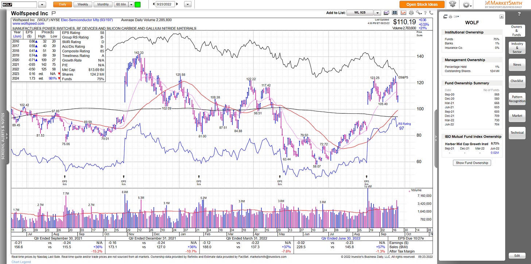Switch to the multi-chart grid layout icon

click(x=395, y=12)
